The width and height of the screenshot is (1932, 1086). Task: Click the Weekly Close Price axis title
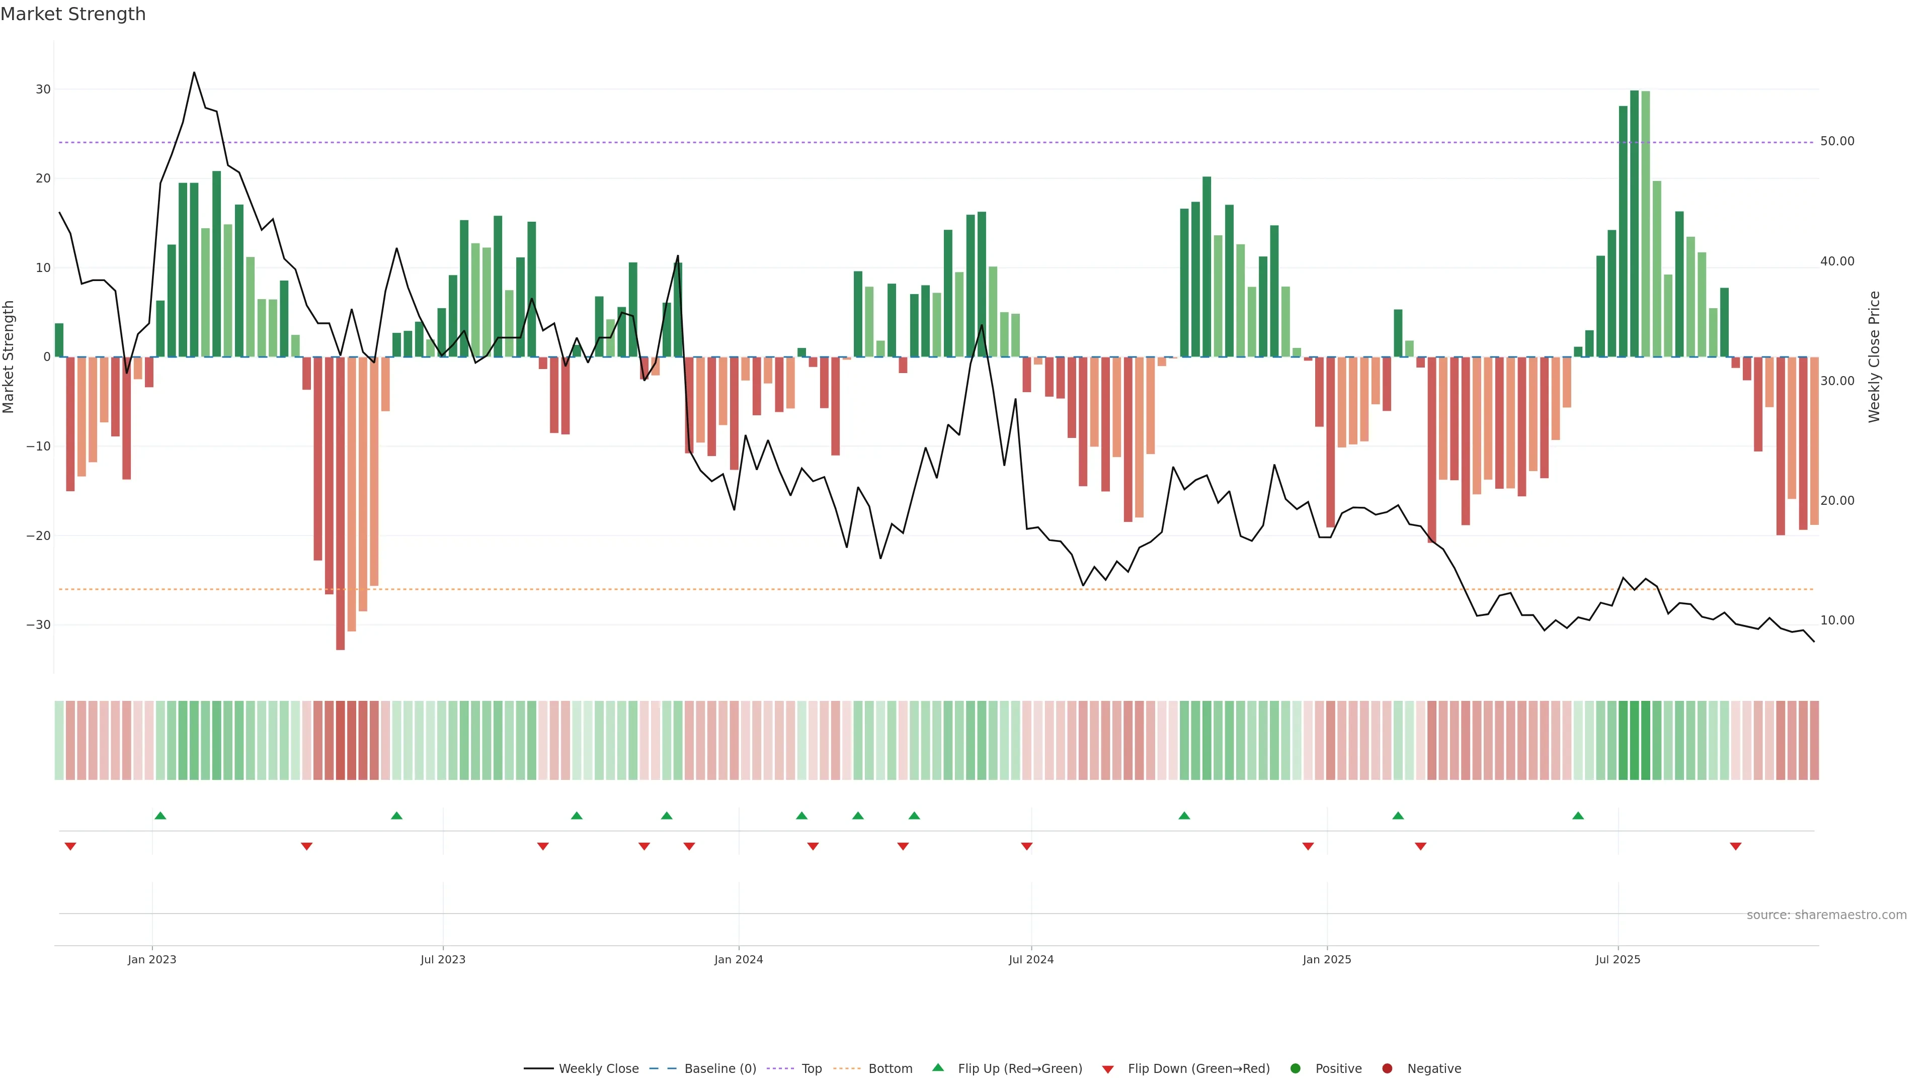click(1874, 357)
